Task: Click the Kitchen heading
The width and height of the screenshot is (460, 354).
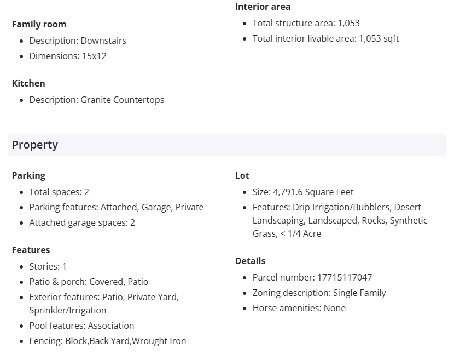Action: tap(28, 83)
